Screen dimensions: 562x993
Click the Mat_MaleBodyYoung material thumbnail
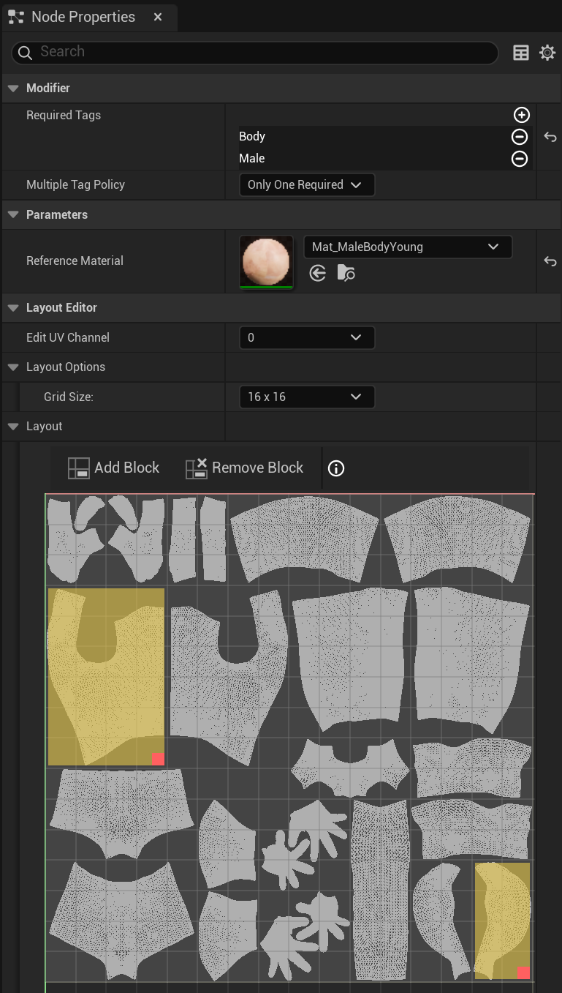pyautogui.click(x=267, y=261)
